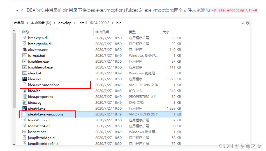Click the idea.properties file icon
Screen dimensions: 266x151
(25, 97)
